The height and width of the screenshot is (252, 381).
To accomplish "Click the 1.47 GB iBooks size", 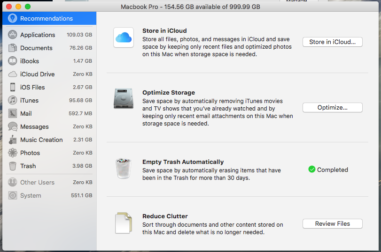I will click(83, 61).
